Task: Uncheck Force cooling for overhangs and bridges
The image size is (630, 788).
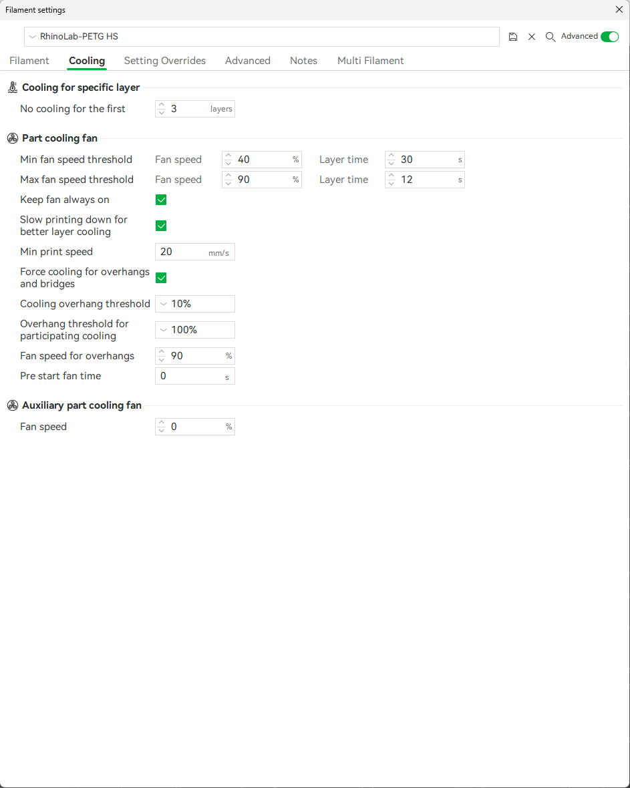Action: pos(161,278)
